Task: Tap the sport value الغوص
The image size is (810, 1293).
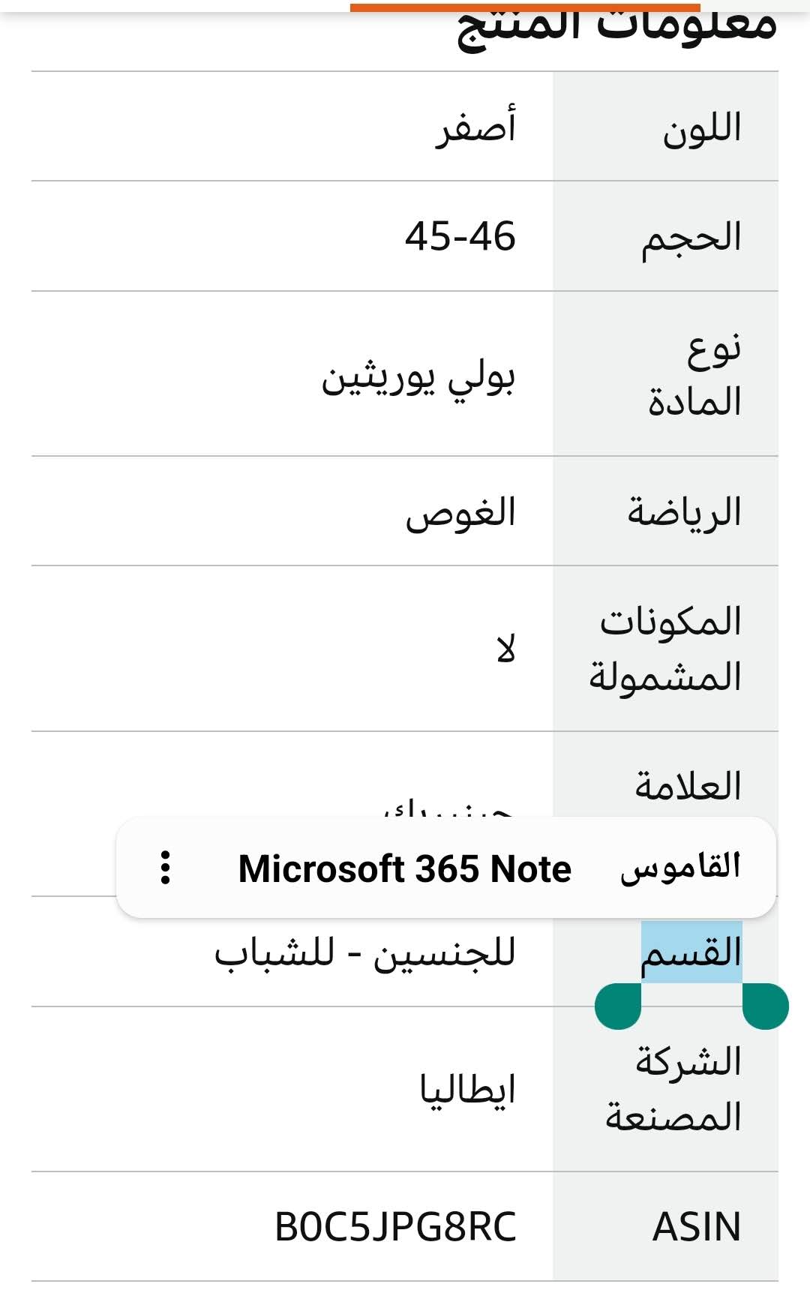Action: tap(460, 514)
